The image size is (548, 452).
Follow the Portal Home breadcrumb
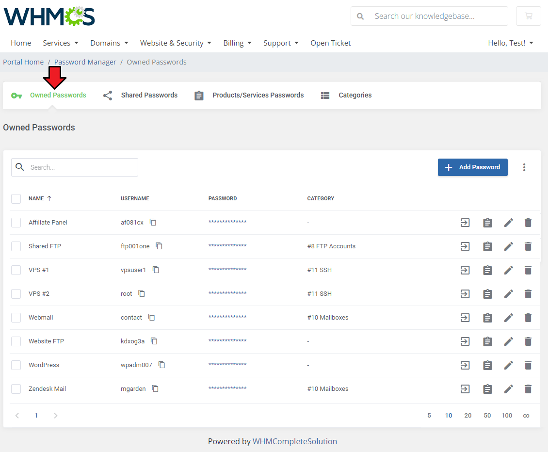point(23,62)
